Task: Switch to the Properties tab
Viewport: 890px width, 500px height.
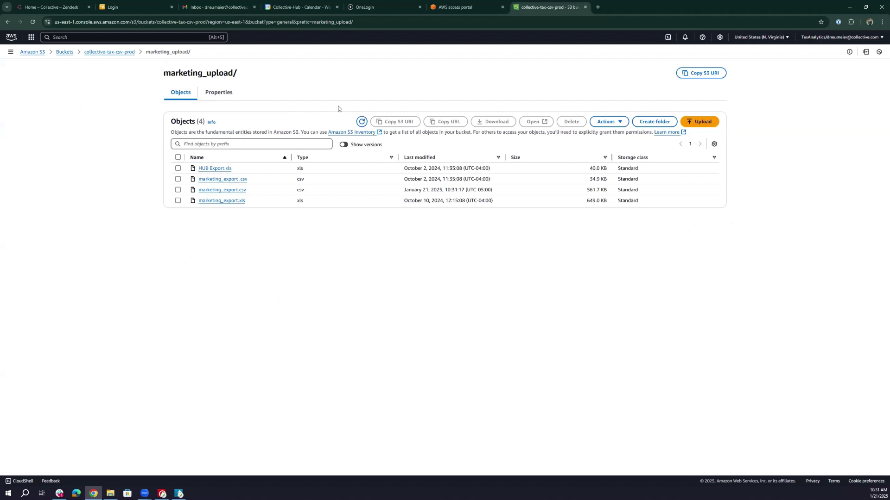Action: pyautogui.click(x=218, y=92)
